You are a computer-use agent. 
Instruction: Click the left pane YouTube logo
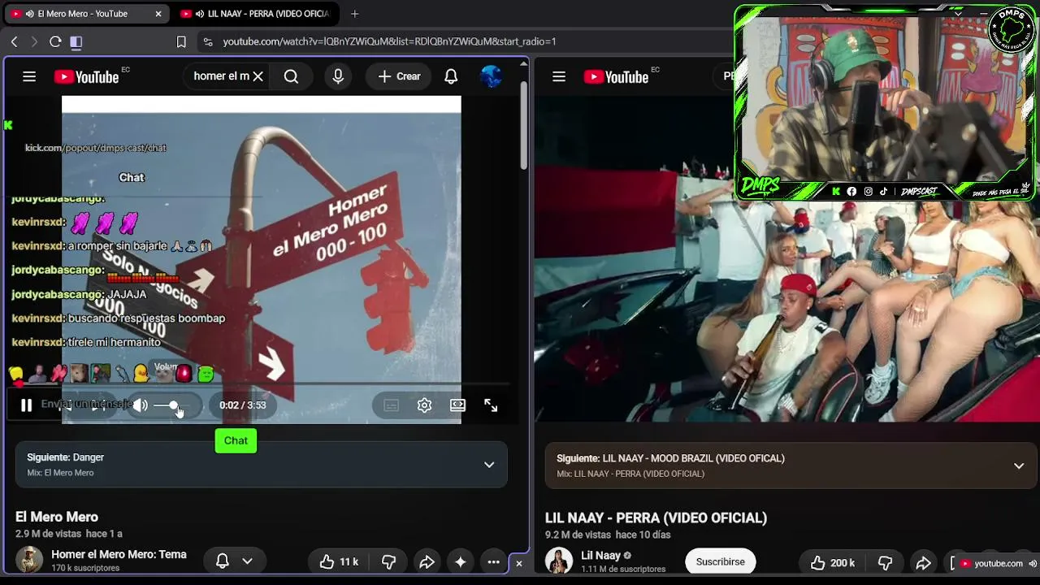pyautogui.click(x=87, y=76)
